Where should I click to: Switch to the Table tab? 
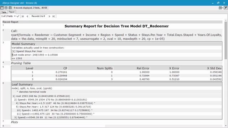coord(4,12)
